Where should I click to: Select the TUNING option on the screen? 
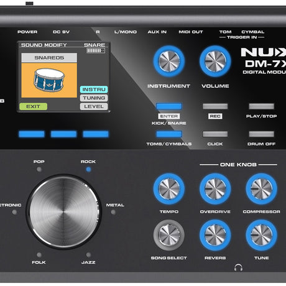(94, 98)
